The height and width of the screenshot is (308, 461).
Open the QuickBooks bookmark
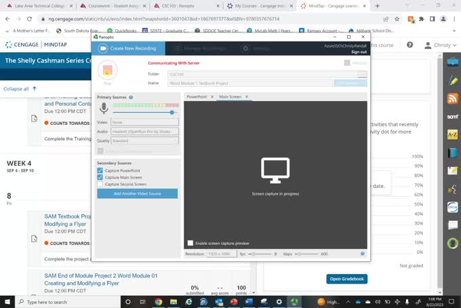[123, 31]
